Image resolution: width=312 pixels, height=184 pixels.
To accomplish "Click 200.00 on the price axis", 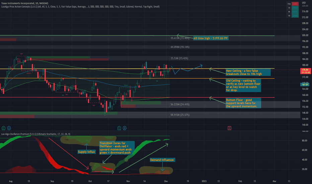I will (x=305, y=35).
